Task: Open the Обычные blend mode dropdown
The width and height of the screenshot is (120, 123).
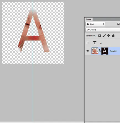Action: click(x=103, y=30)
